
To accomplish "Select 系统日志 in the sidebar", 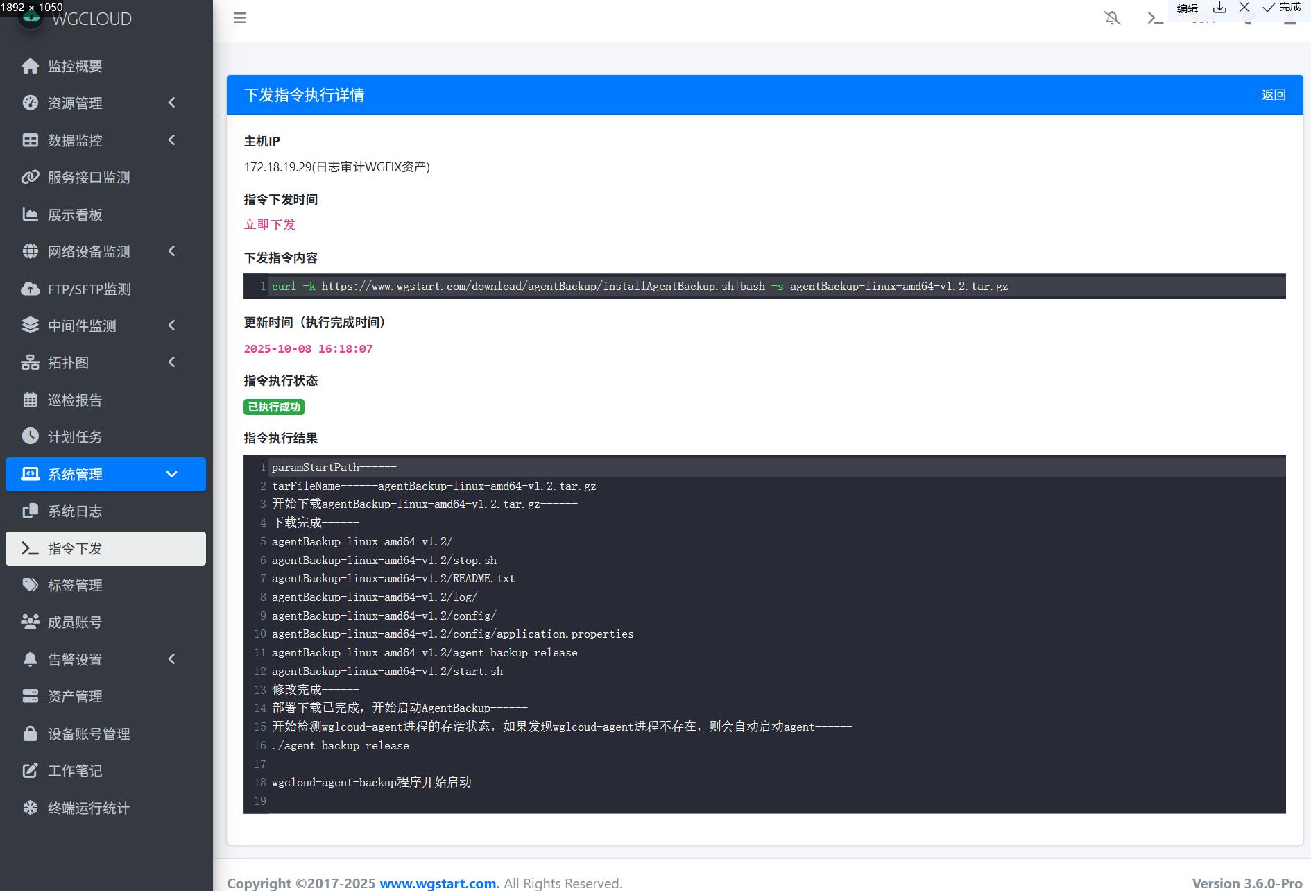I will pyautogui.click(x=75, y=511).
